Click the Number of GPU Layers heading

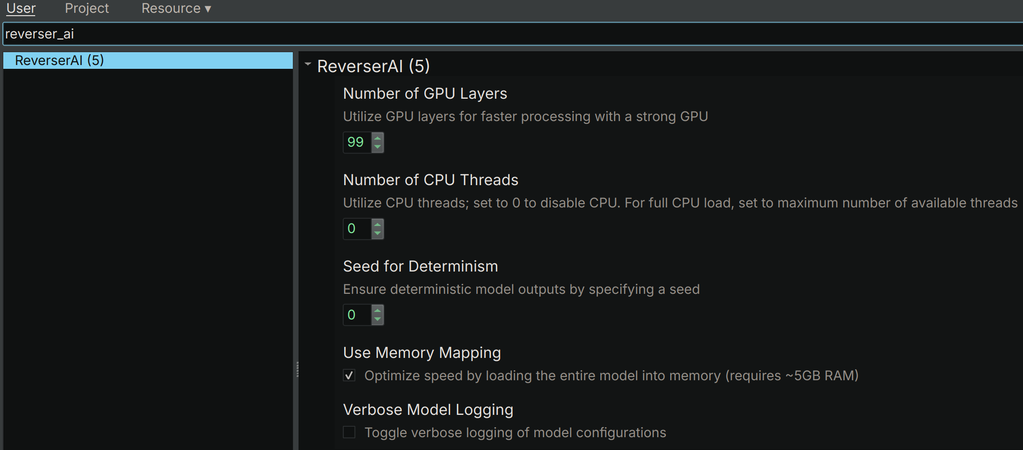[x=425, y=94]
